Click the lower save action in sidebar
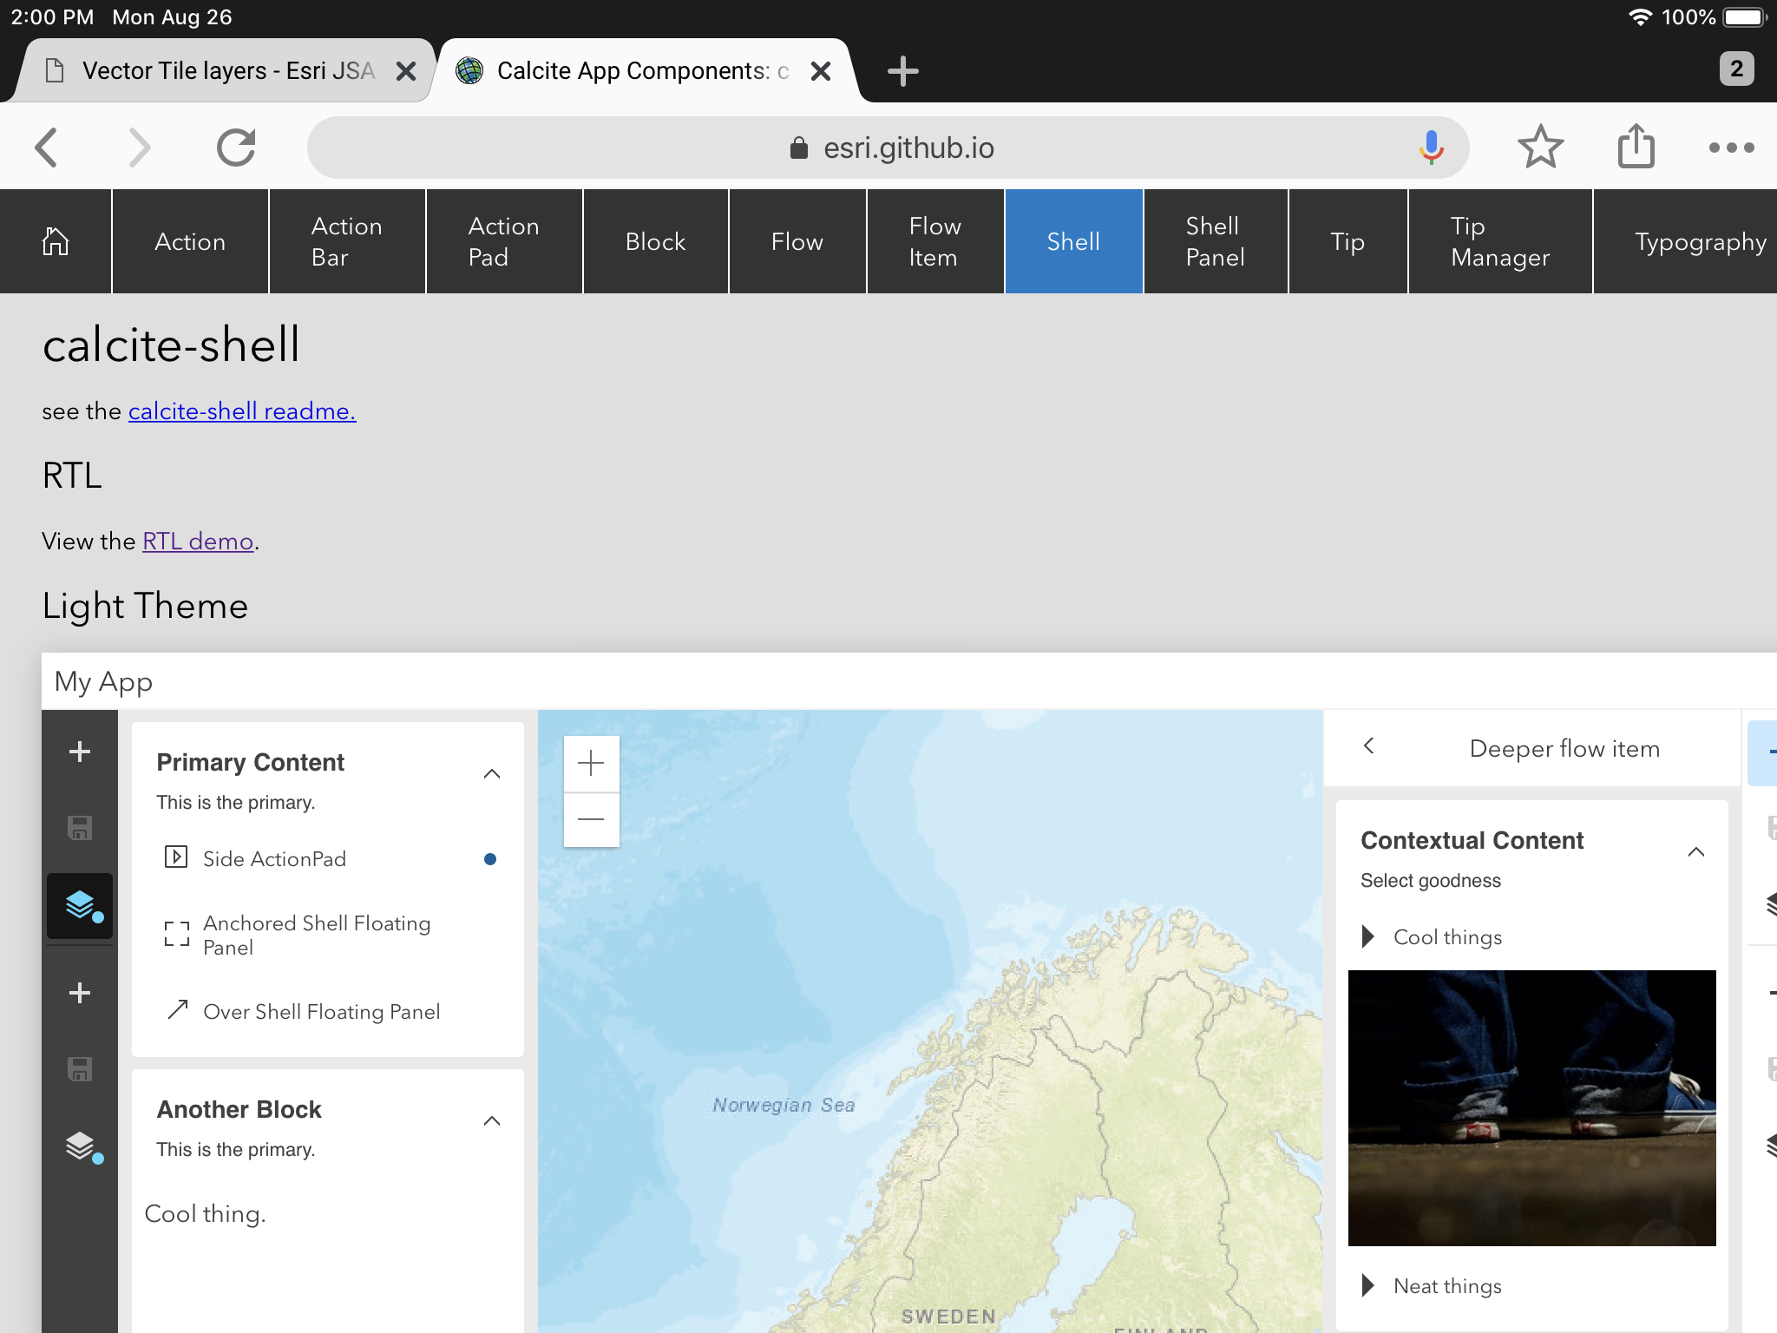1777x1333 pixels. click(x=80, y=1069)
